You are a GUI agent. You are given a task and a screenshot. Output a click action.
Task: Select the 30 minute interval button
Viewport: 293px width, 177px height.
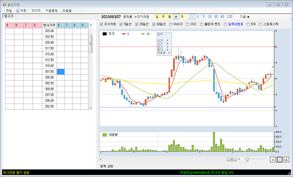pyautogui.click(x=216, y=17)
